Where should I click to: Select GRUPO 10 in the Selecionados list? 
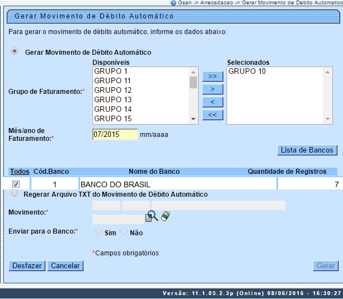pos(247,72)
